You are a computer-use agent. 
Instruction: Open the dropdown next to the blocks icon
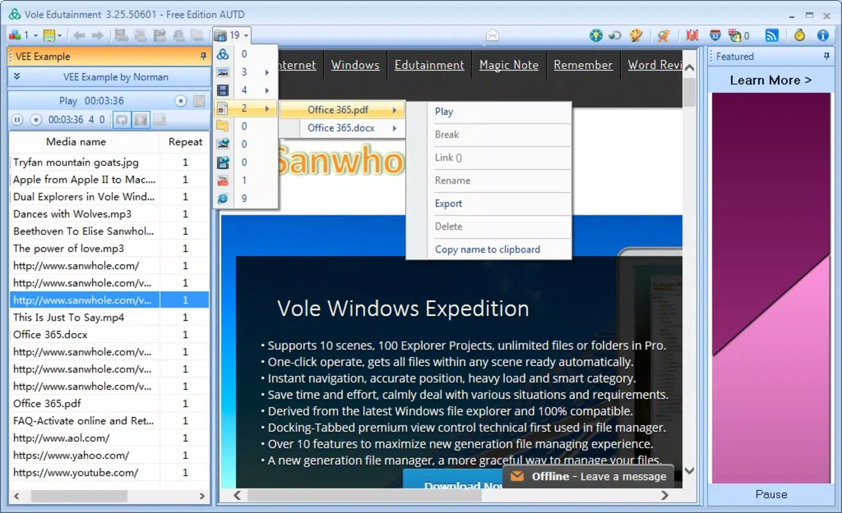click(x=35, y=35)
